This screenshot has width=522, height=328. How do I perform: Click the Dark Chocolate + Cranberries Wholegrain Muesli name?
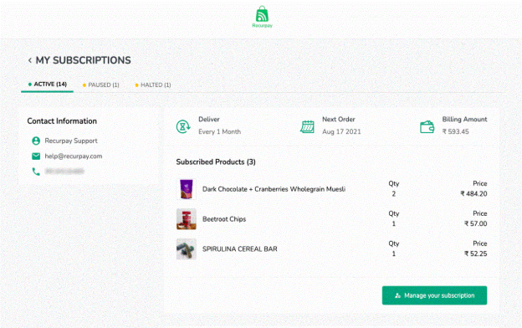point(274,189)
